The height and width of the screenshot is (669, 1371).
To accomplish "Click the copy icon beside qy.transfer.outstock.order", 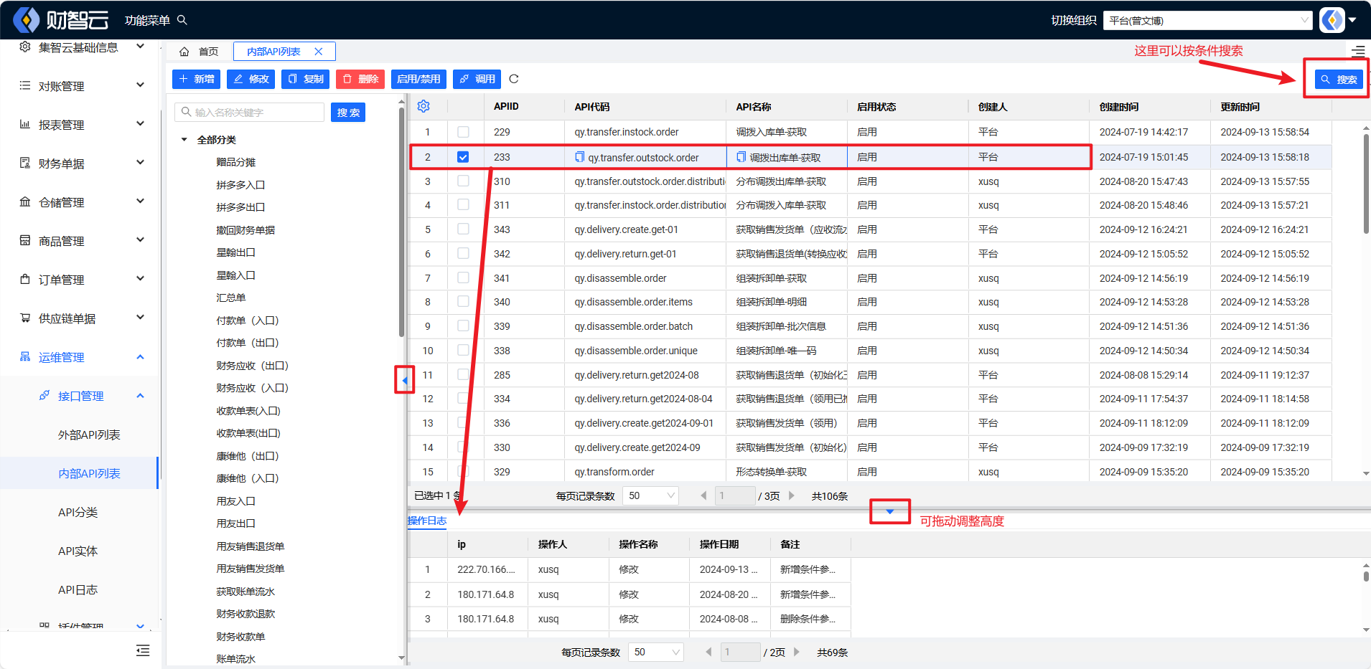I will tap(580, 157).
